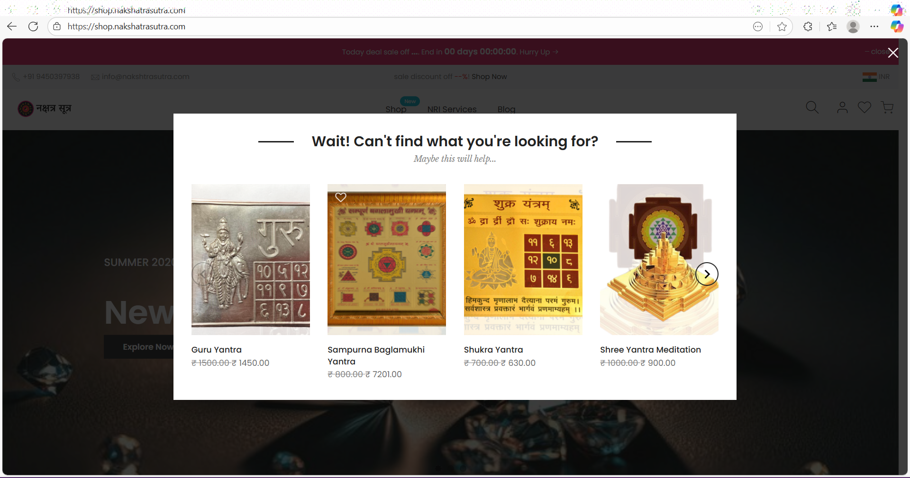This screenshot has height=478, width=910.
Task: Open the shopping cart icon
Action: click(x=887, y=107)
